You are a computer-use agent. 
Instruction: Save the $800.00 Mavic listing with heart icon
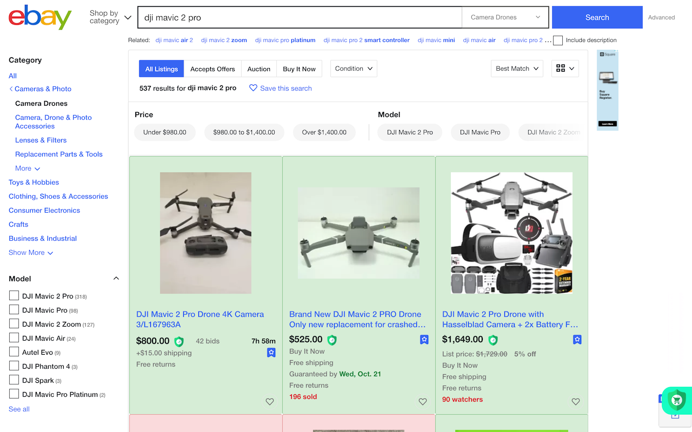point(270,402)
